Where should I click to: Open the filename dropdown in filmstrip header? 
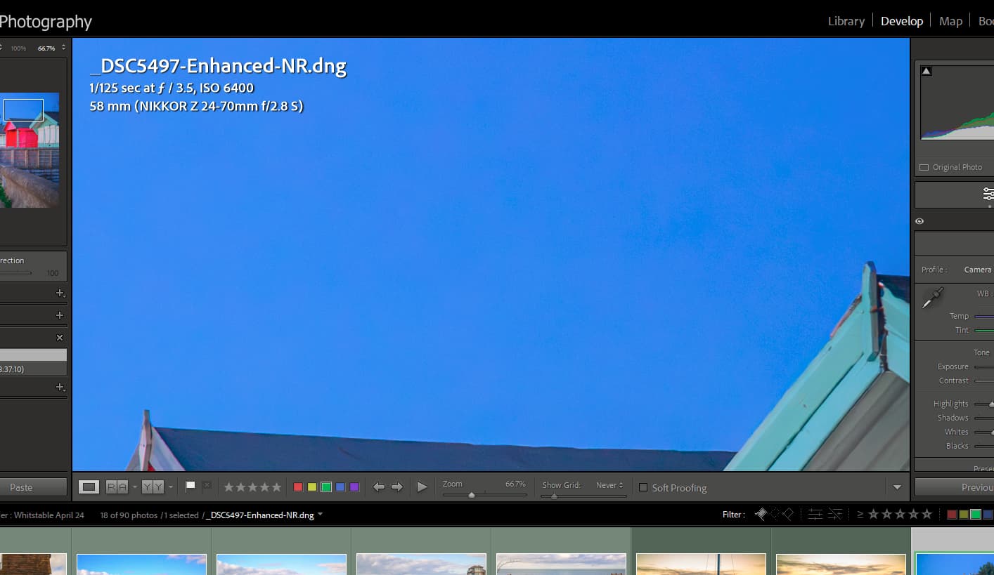[x=321, y=515]
